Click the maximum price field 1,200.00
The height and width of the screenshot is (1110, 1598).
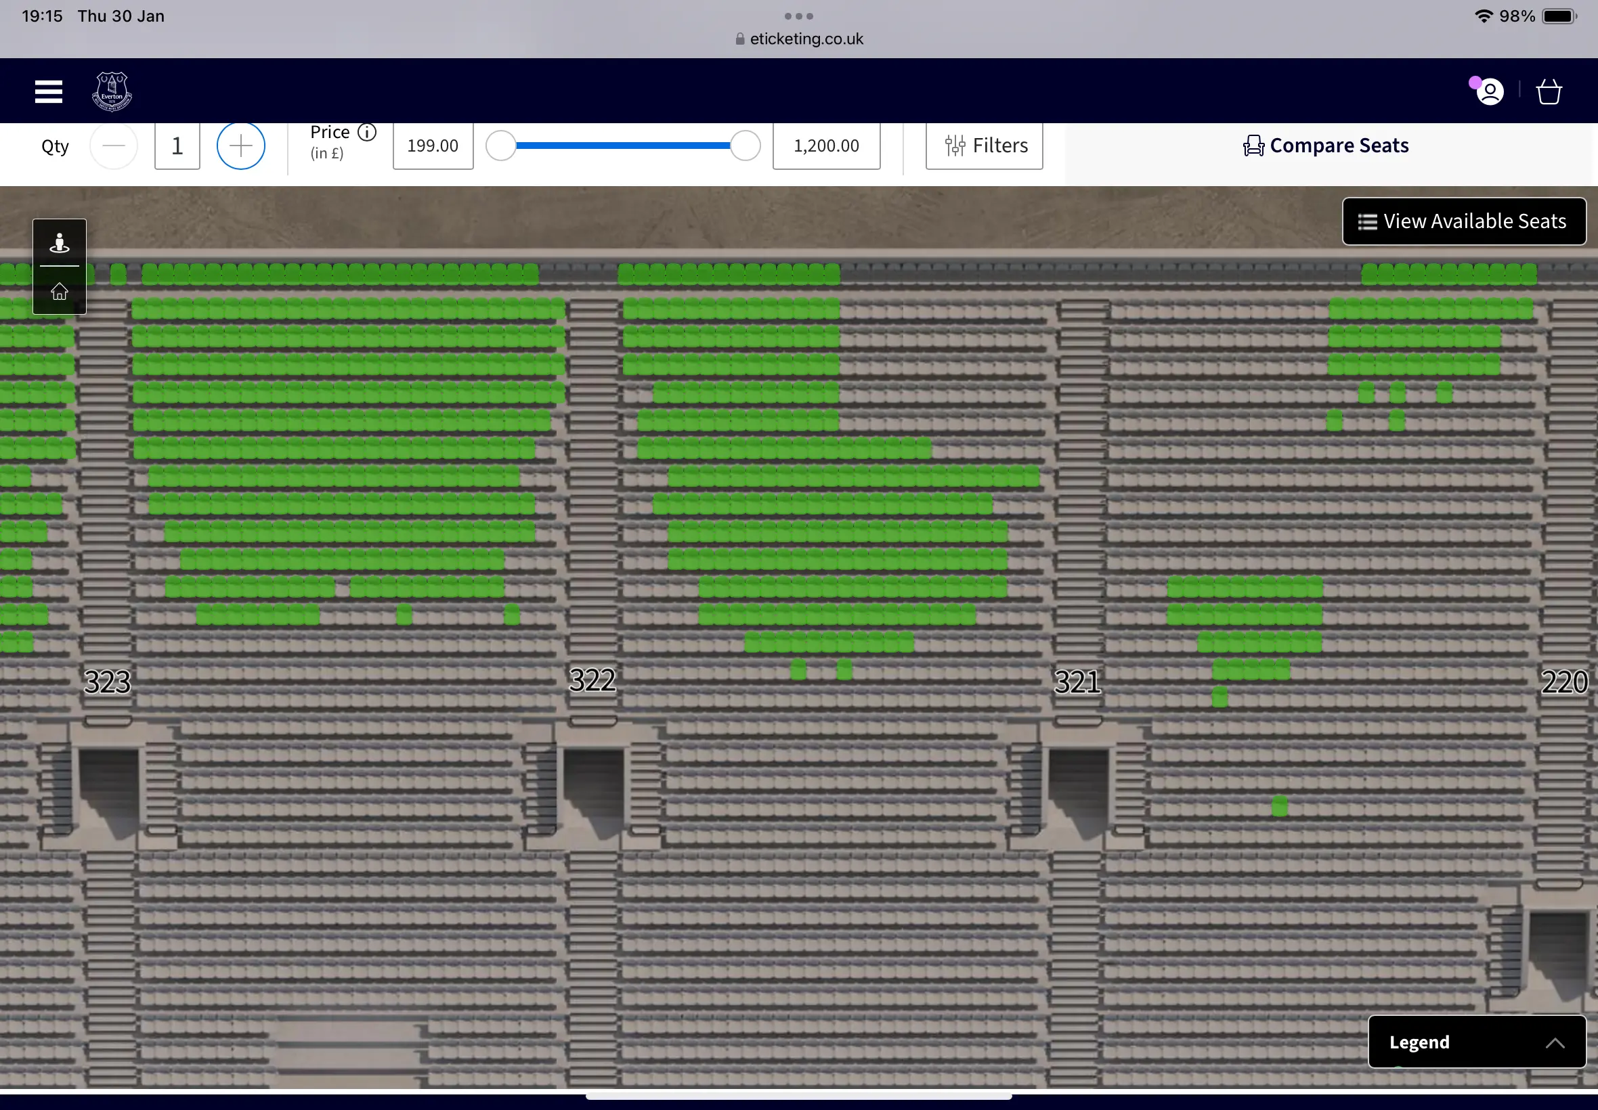(x=826, y=146)
